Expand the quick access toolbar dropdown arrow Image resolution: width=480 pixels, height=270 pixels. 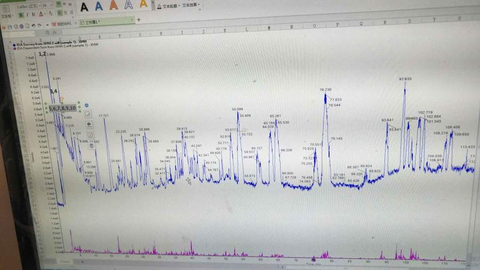pyautogui.click(x=47, y=25)
